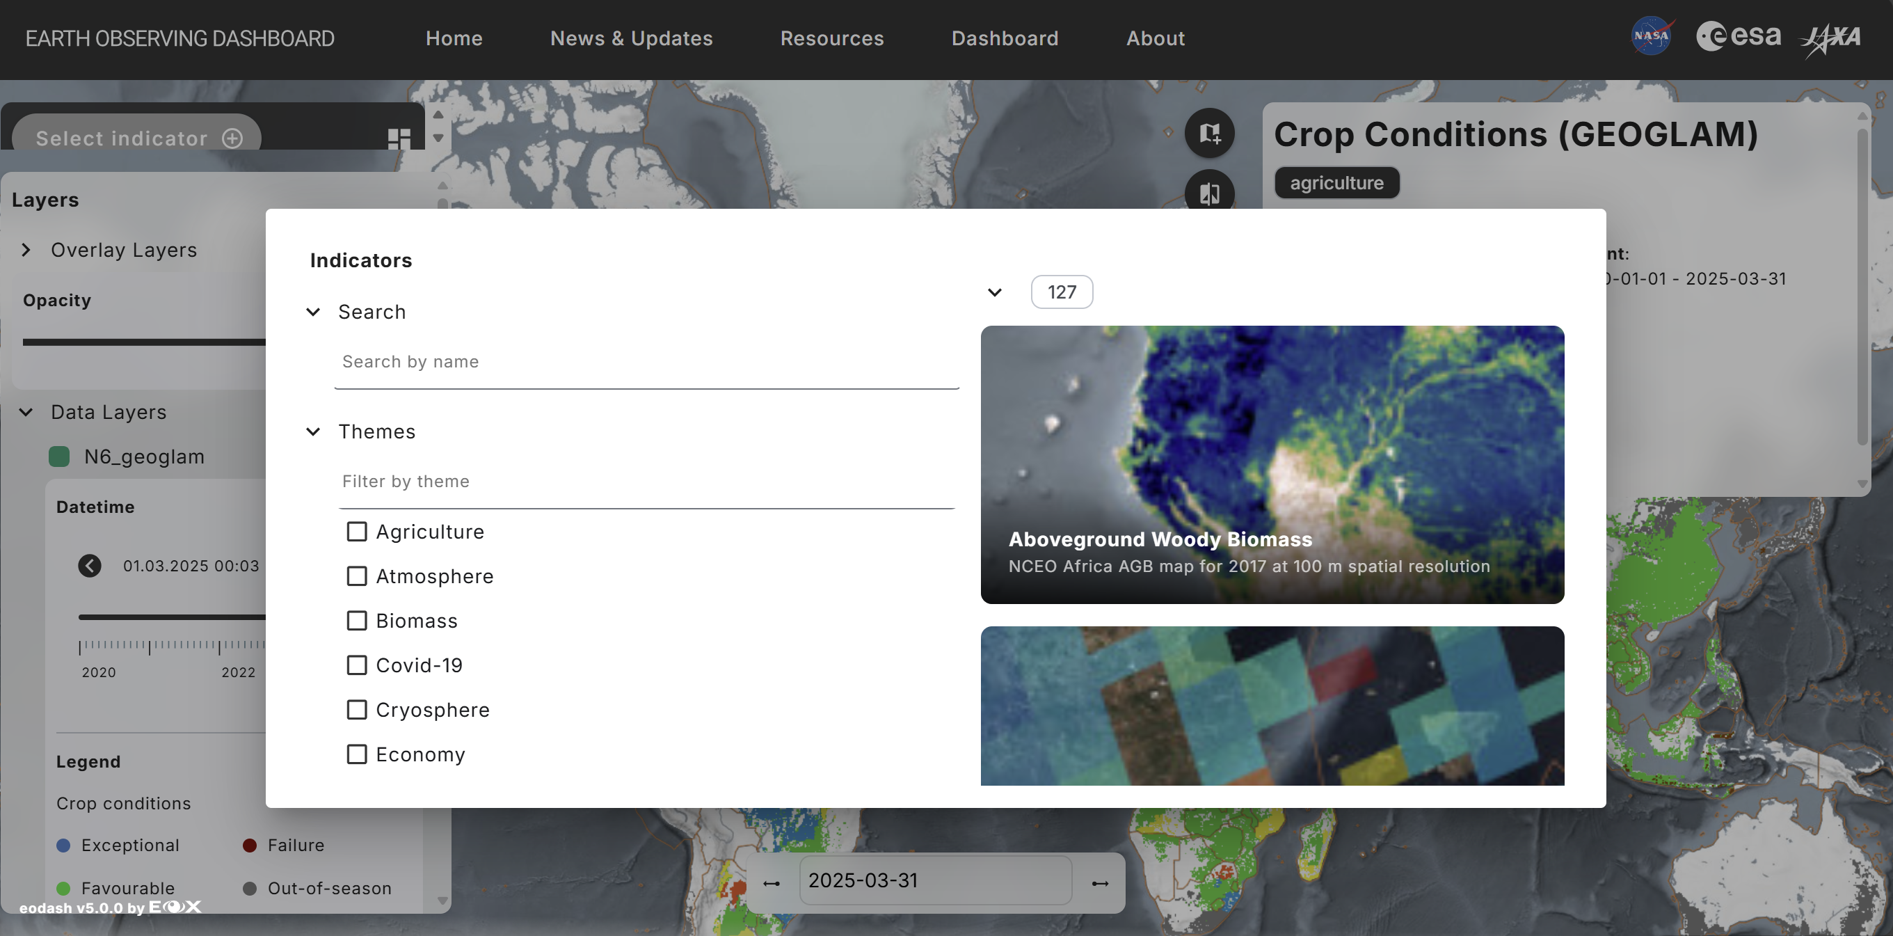Screen dimensions: 1893x936
Task: Click the EOX logo in footer
Action: 175,907
